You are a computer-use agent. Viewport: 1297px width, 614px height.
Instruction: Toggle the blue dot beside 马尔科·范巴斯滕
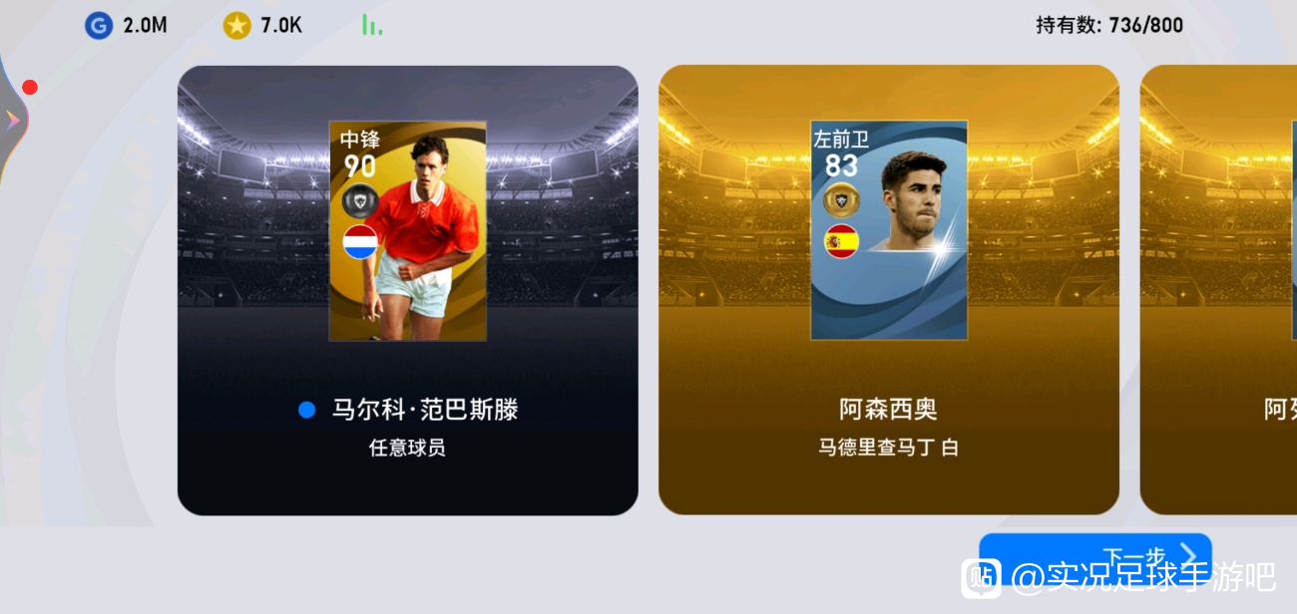307,410
